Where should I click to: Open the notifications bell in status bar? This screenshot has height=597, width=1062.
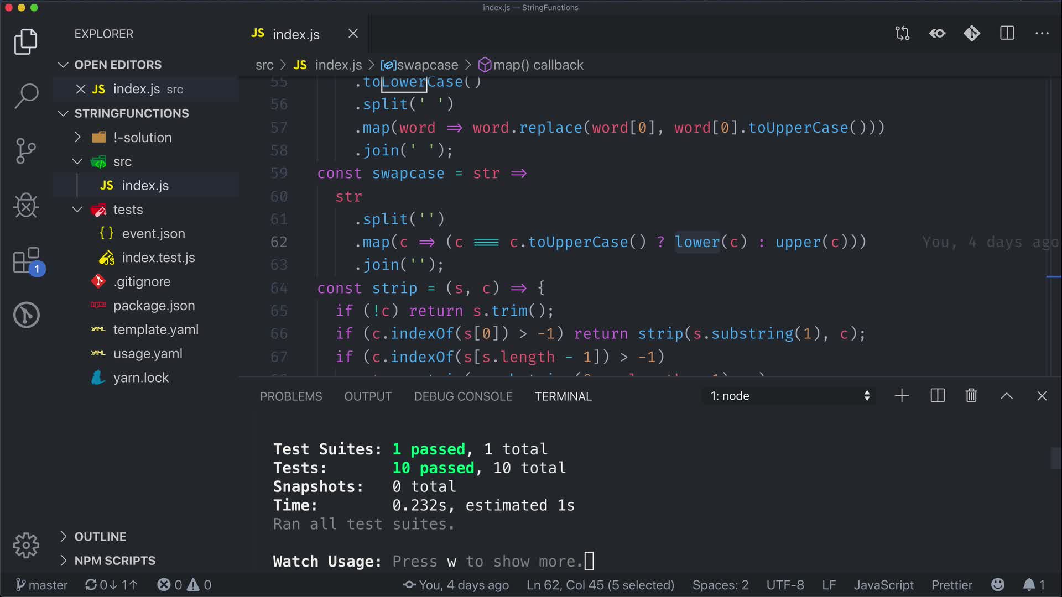(x=1029, y=585)
